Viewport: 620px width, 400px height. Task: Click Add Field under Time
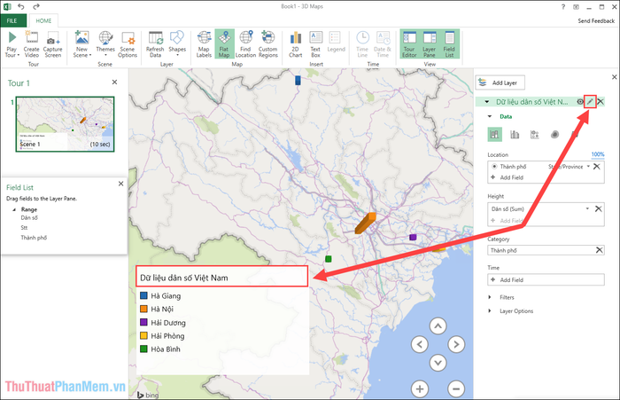coord(546,279)
